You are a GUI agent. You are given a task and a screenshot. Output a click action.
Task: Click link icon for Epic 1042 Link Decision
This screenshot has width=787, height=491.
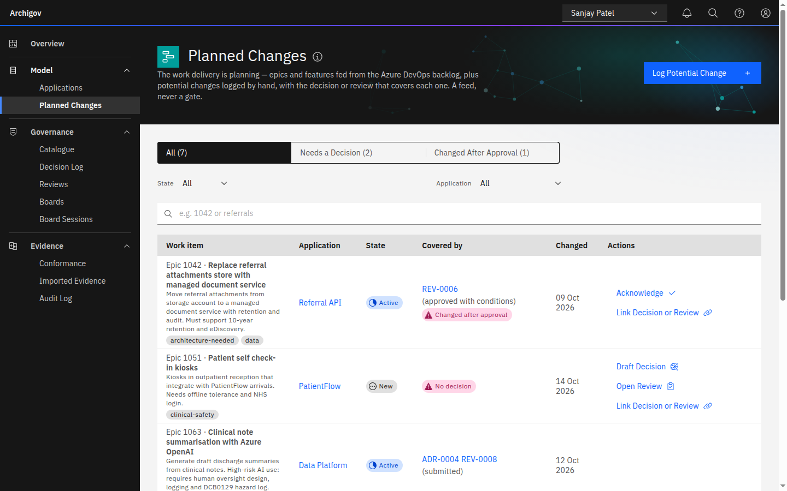coord(708,313)
